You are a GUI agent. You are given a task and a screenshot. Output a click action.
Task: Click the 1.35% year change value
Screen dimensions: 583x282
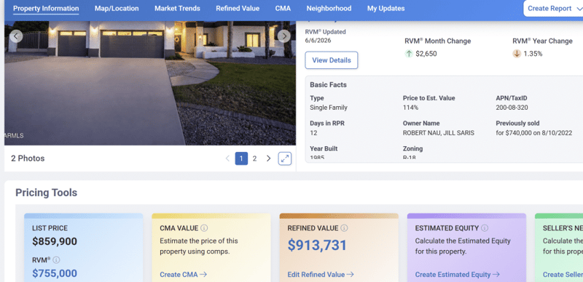(533, 54)
